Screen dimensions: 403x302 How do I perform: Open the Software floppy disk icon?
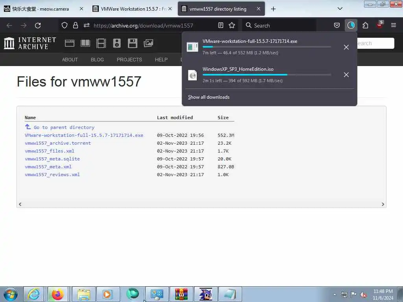pyautogui.click(x=132, y=43)
